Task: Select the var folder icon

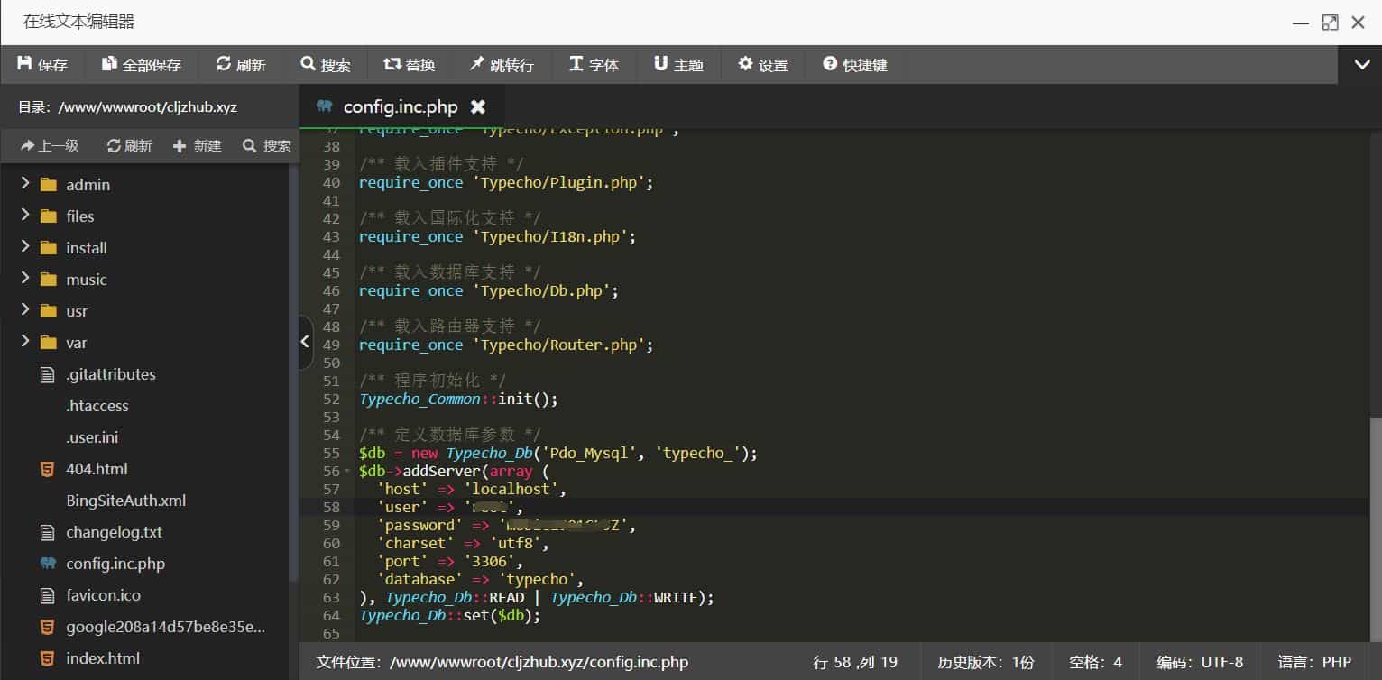Action: tap(49, 343)
